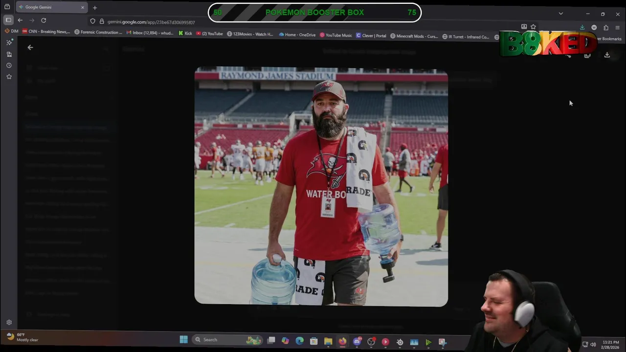
Task: Toggle the Firefox sidebar button
Action: (x=8, y=20)
